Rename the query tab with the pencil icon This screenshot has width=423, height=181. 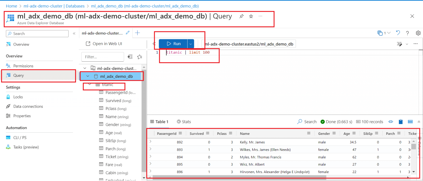(x=128, y=33)
